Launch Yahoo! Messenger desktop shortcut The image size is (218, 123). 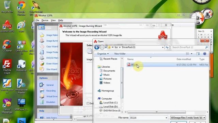[7, 106]
